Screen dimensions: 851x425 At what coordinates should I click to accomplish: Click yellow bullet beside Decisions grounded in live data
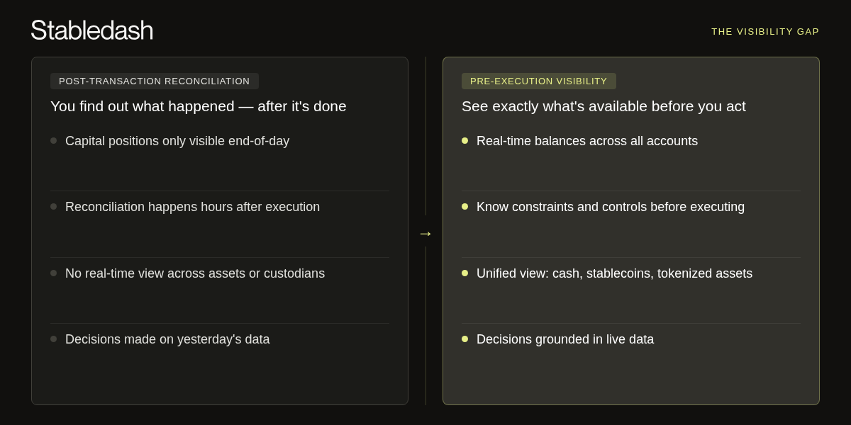coord(465,339)
